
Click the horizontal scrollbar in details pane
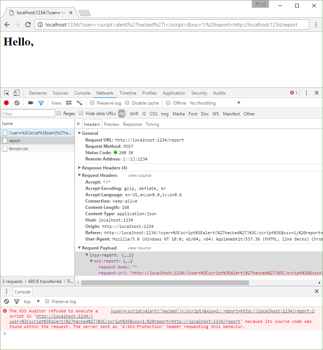coord(165,283)
